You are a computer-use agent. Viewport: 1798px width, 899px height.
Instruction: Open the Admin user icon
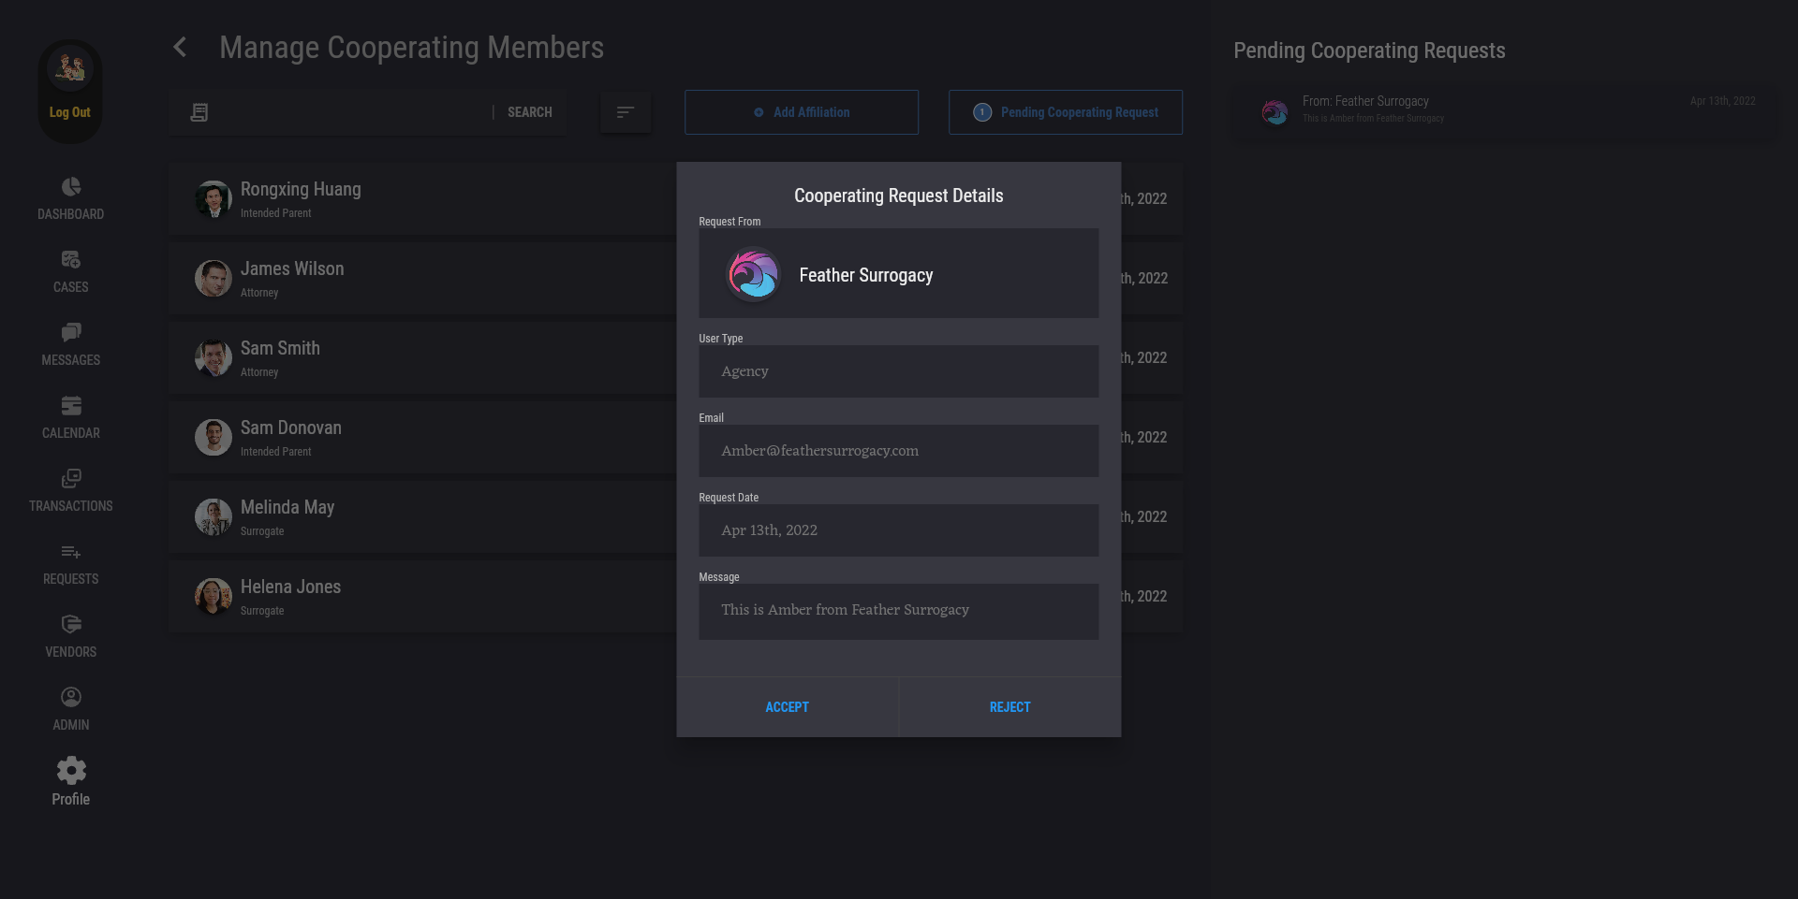click(71, 698)
